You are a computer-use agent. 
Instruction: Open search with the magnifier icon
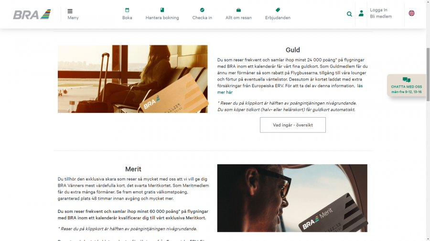(349, 14)
